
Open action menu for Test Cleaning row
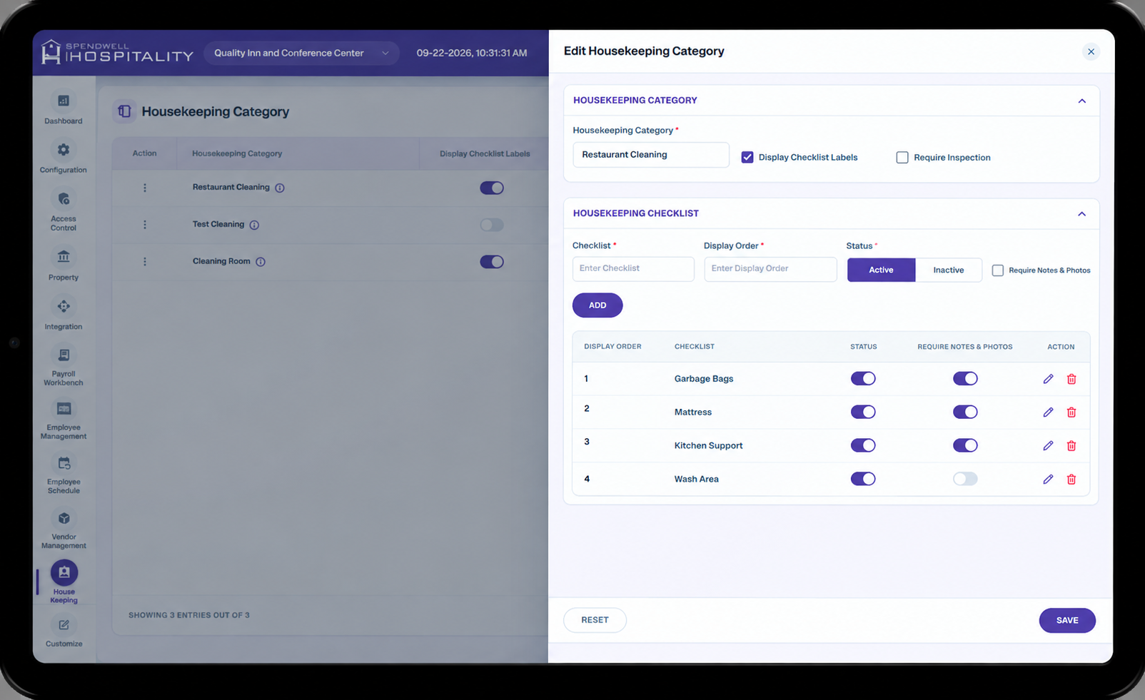145,225
